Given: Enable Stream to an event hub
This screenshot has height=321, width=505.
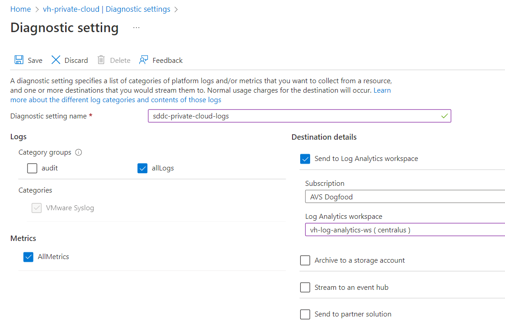Looking at the screenshot, I should coord(305,287).
